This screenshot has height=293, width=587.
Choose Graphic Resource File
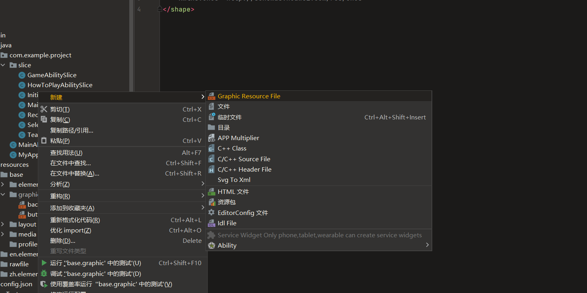[x=319, y=96]
